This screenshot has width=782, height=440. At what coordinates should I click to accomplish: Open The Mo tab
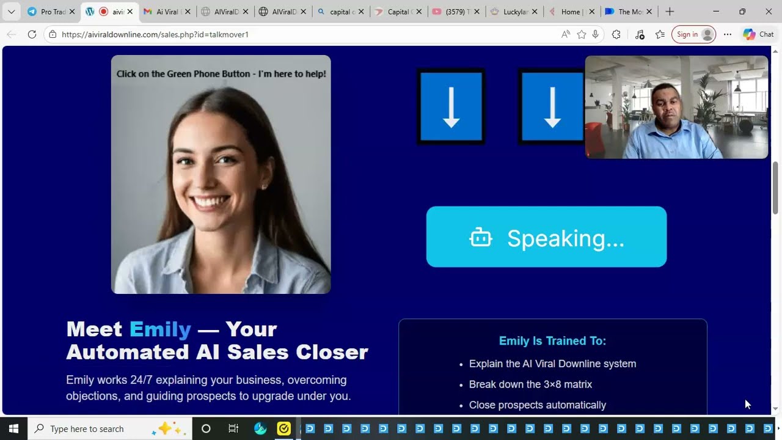tap(629, 12)
